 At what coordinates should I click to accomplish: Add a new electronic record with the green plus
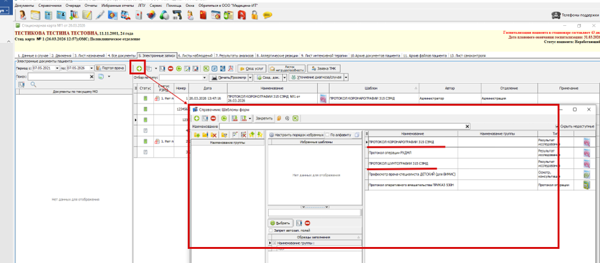coord(139,68)
